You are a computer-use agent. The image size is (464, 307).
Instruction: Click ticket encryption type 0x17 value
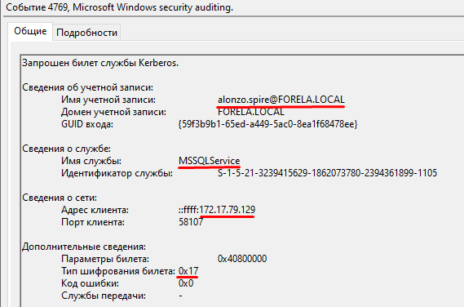(188, 271)
